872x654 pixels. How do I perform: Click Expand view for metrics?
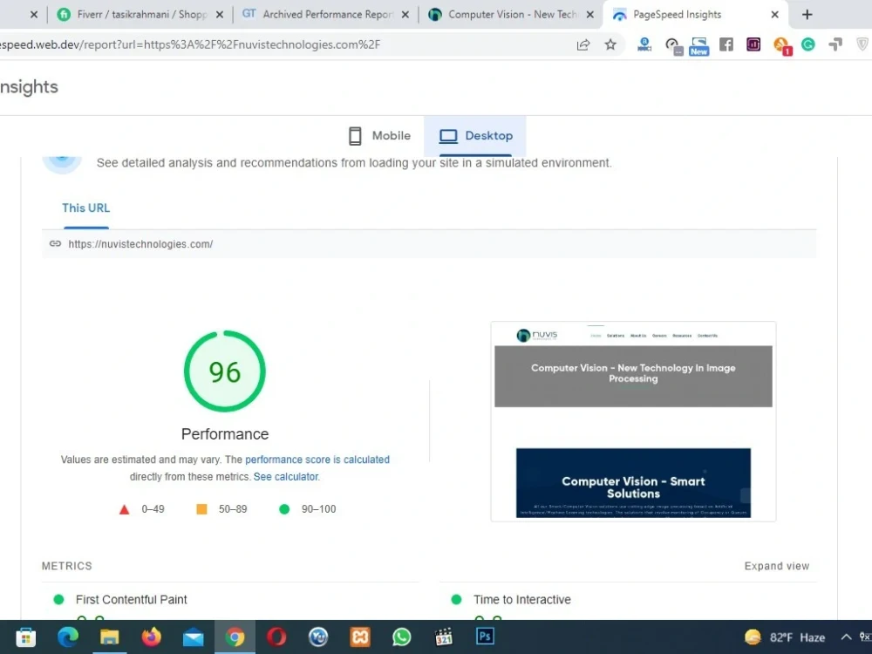pos(777,566)
